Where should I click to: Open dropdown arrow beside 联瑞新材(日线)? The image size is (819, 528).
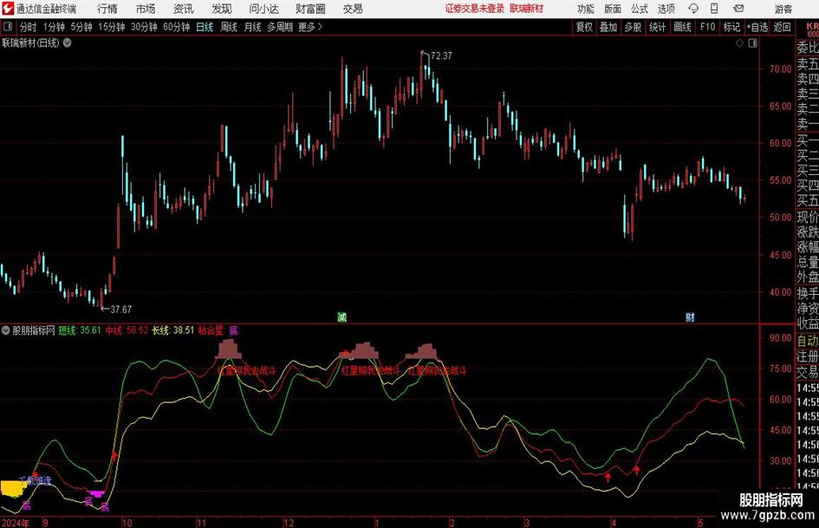68,42
